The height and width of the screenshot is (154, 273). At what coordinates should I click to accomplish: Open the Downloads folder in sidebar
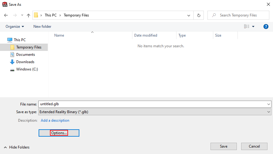[25, 62]
